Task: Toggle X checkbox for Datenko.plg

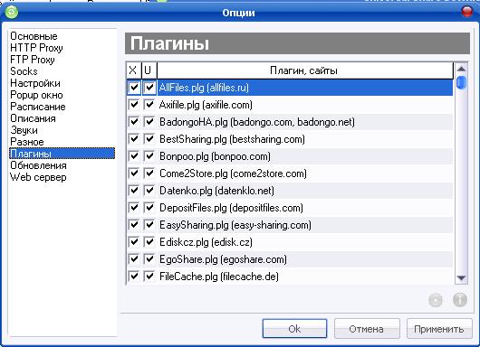Action: point(134,191)
